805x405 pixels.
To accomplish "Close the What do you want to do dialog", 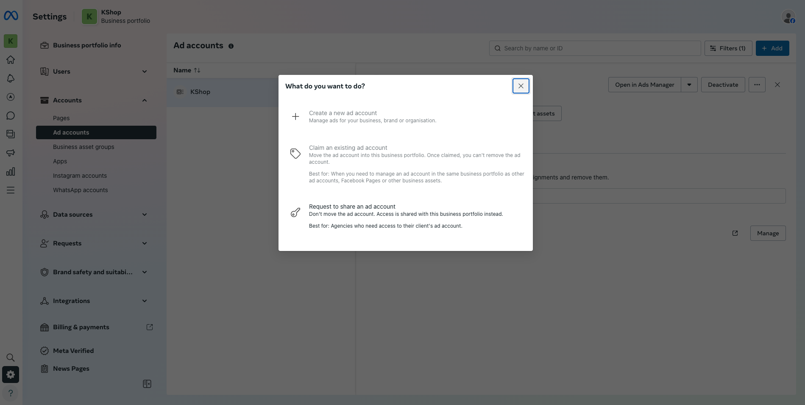I will pos(521,86).
